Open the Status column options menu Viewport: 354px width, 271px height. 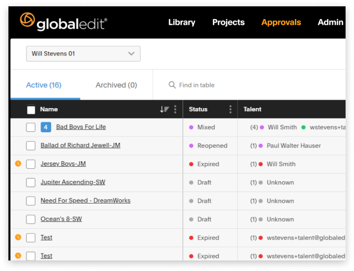click(230, 109)
